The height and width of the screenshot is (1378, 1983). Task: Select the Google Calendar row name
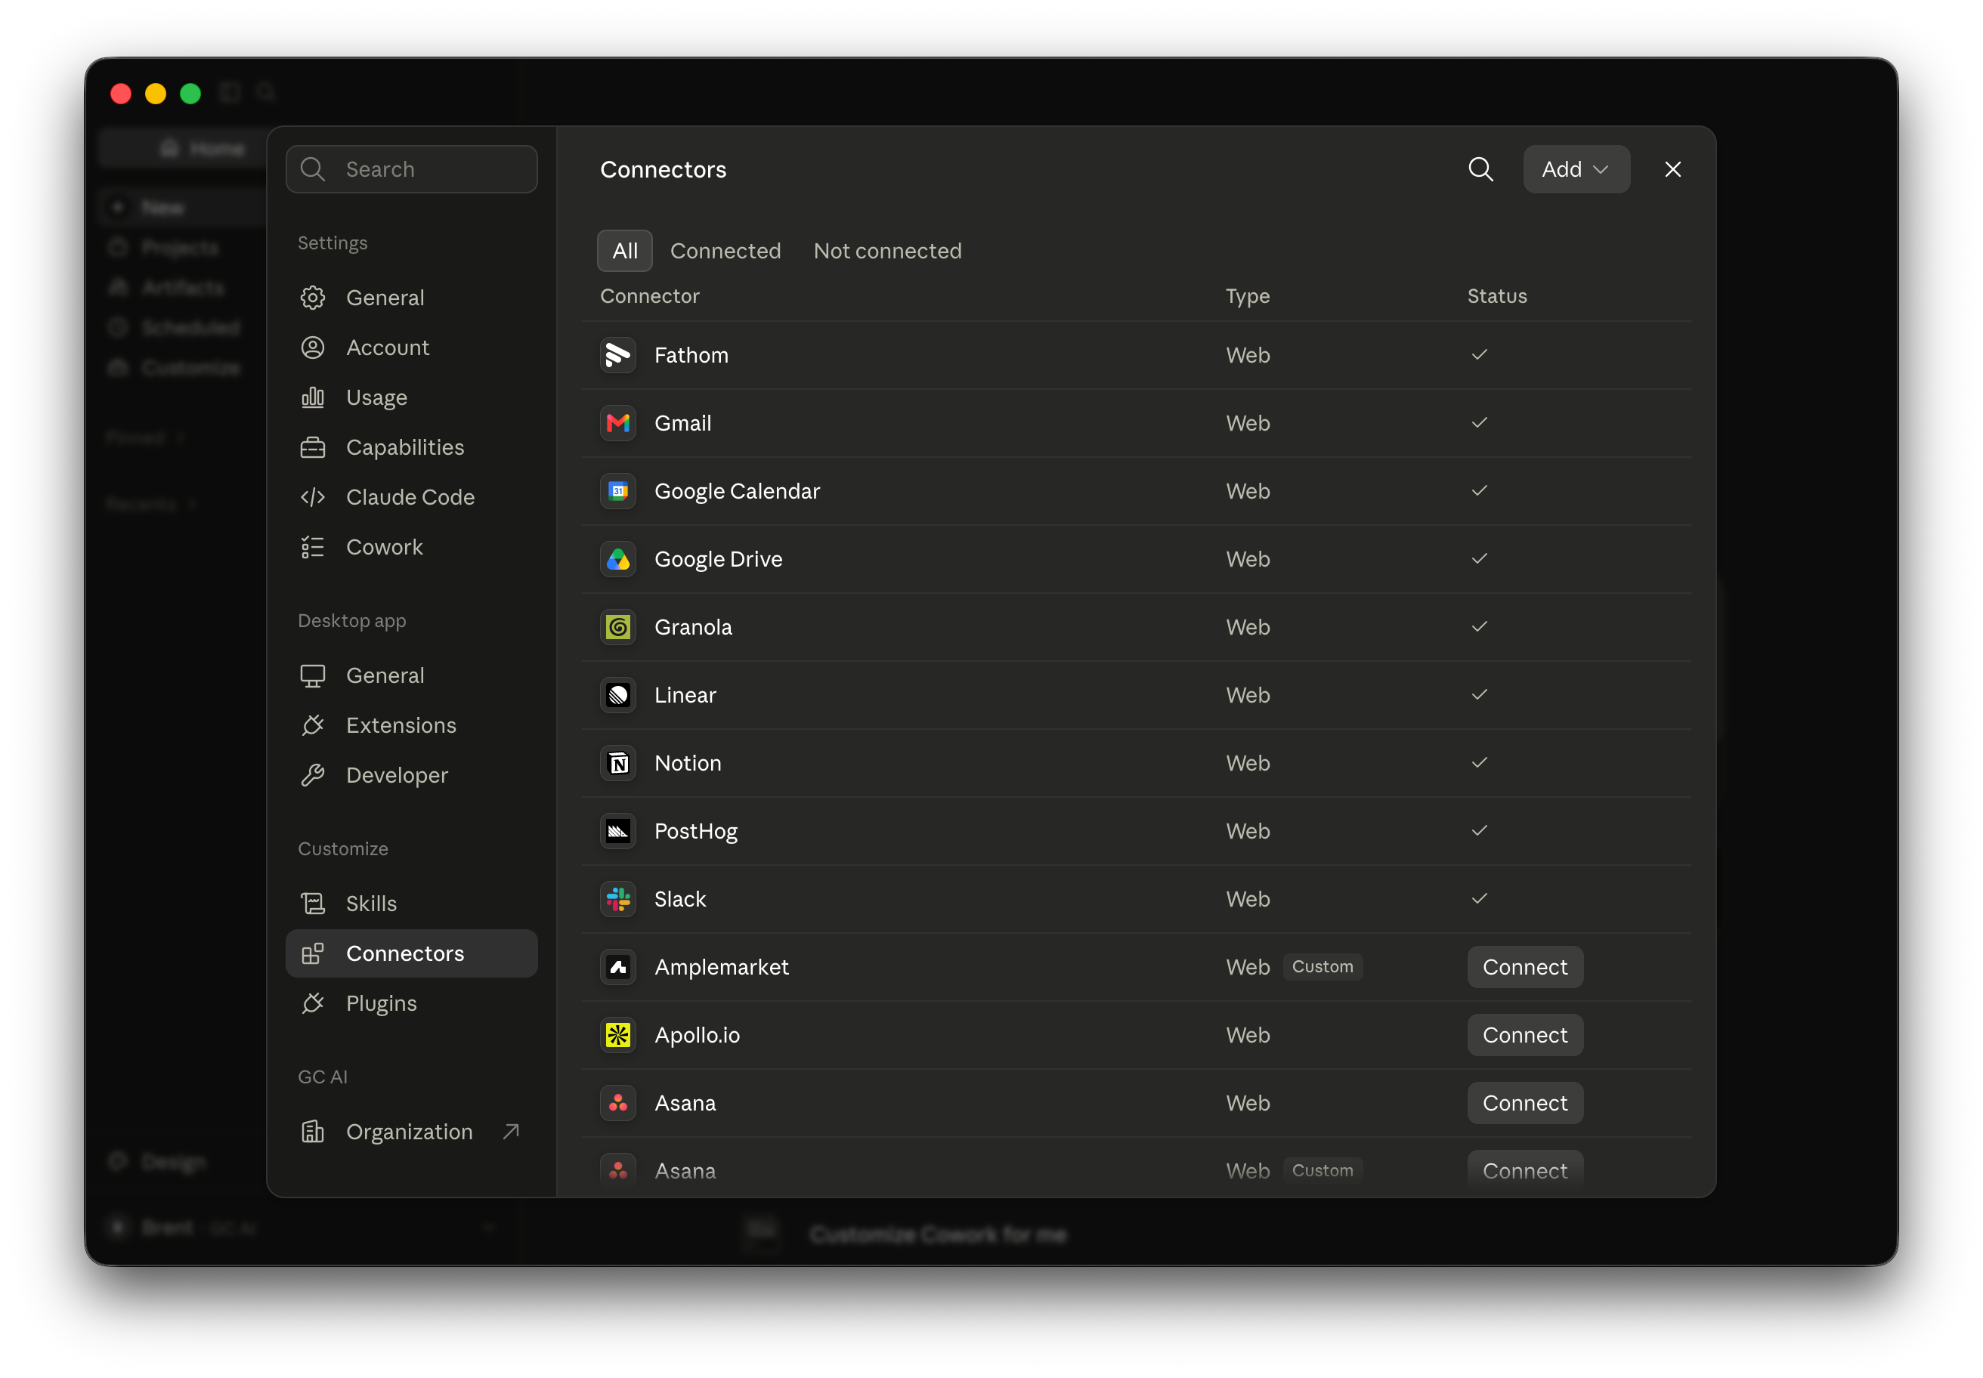pos(737,491)
